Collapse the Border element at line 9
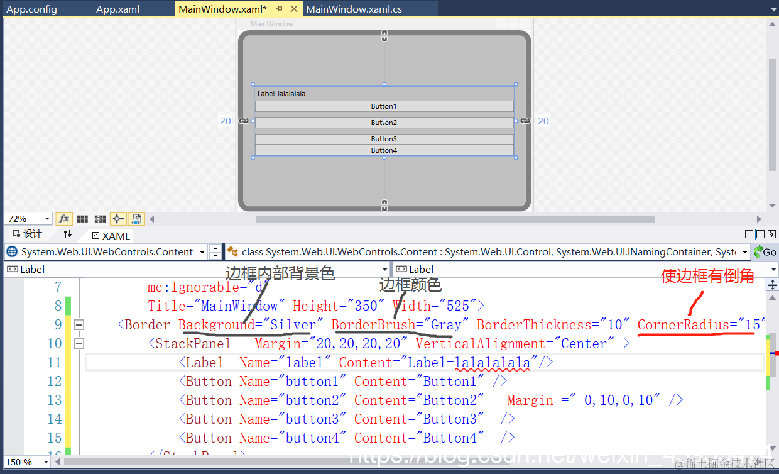Screen dimensions: 779x474 79,325
